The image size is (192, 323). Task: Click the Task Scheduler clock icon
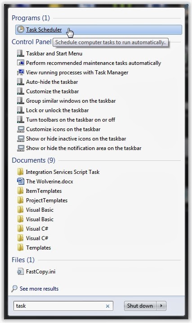click(20, 29)
